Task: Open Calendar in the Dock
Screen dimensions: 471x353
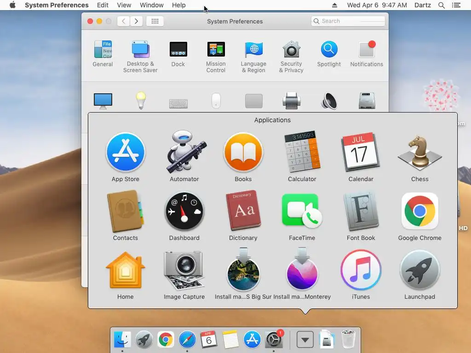Action: (209, 340)
